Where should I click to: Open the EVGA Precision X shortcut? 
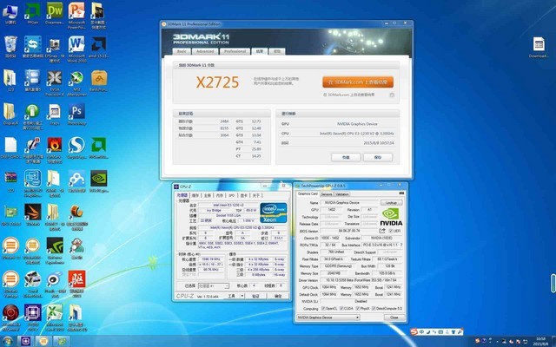point(55,83)
